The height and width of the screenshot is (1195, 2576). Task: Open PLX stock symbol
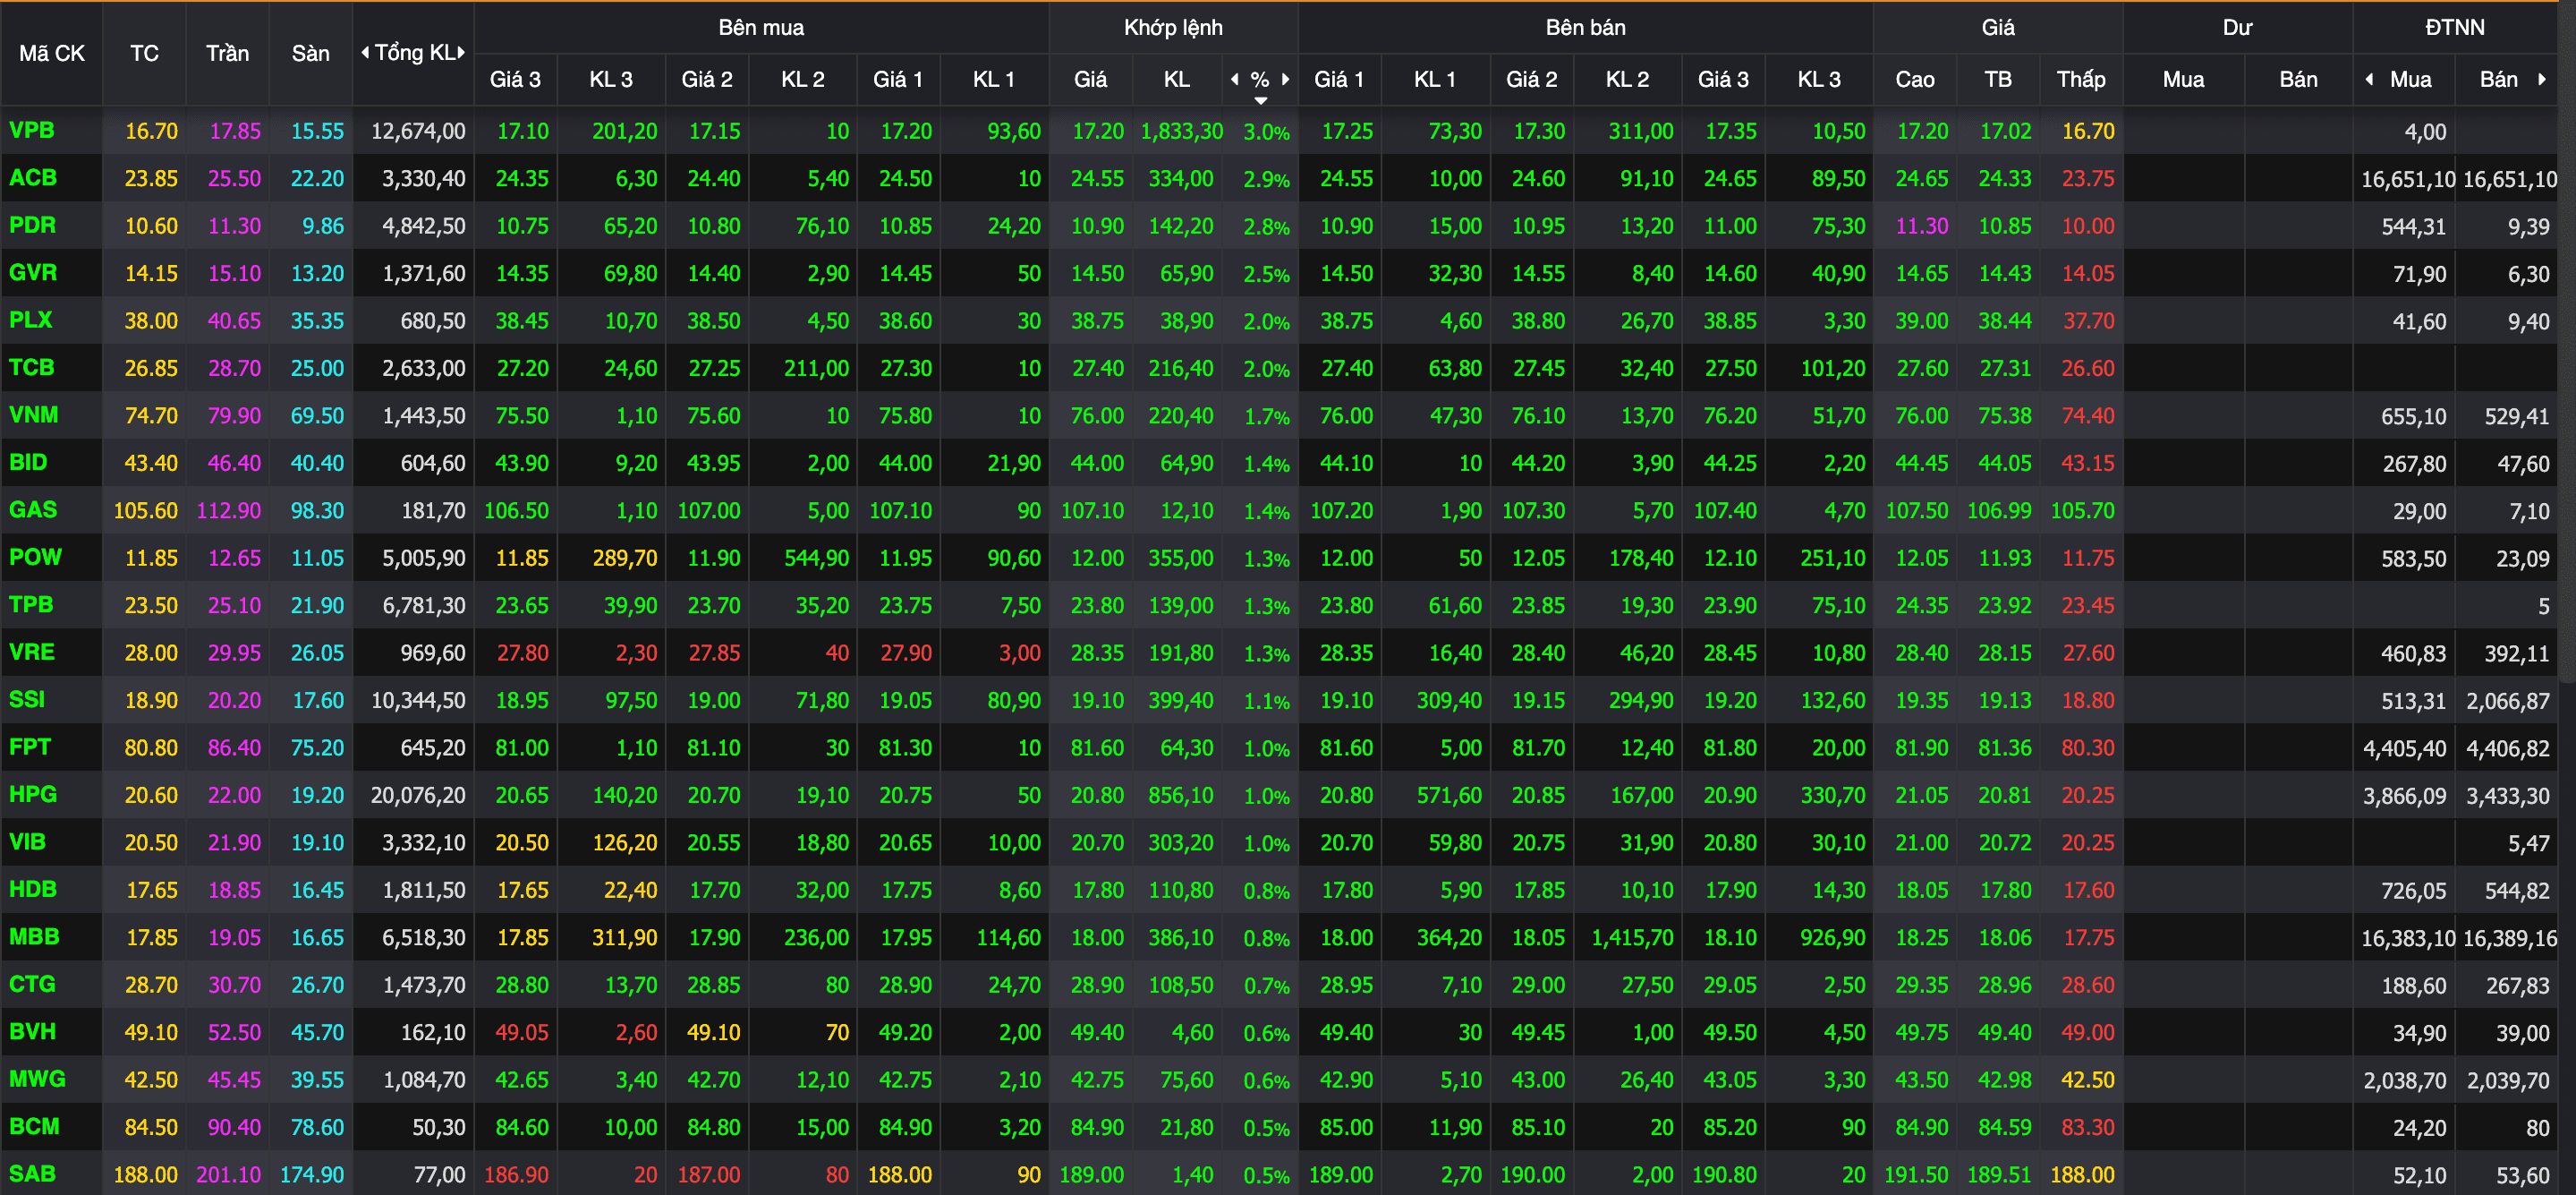coord(31,320)
